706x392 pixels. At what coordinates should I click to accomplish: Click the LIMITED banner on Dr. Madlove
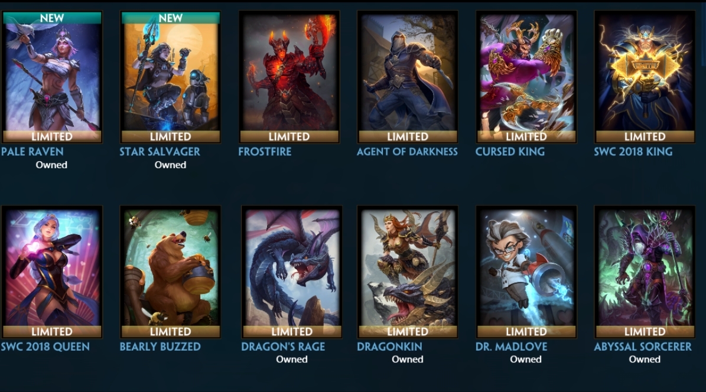[x=526, y=332]
